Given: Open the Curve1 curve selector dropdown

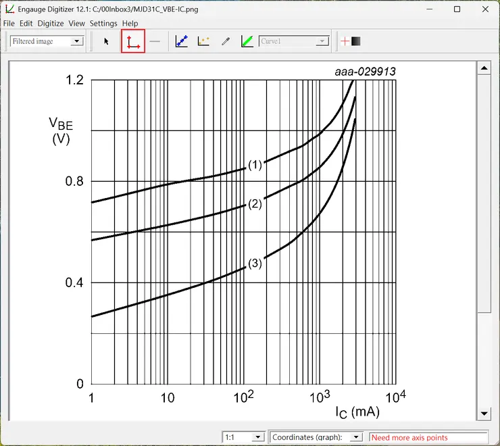Looking at the screenshot, I should click(294, 41).
